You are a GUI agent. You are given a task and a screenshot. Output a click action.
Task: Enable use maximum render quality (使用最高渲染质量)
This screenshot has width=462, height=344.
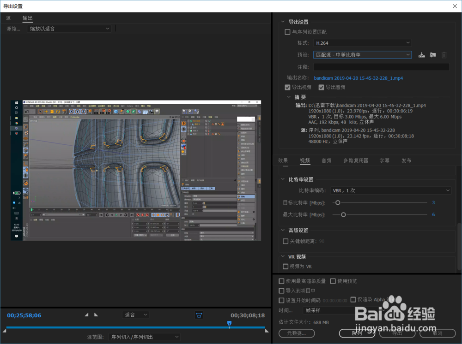click(x=281, y=281)
